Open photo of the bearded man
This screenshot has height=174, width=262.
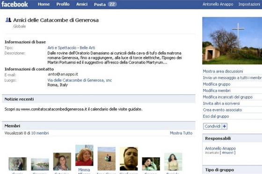129,159
